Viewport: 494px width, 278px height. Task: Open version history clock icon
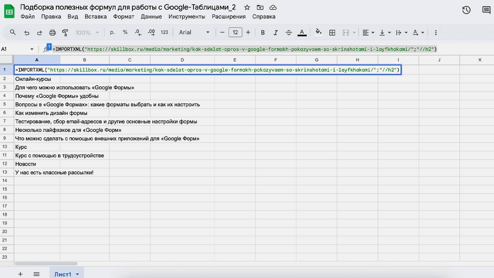pyautogui.click(x=466, y=10)
